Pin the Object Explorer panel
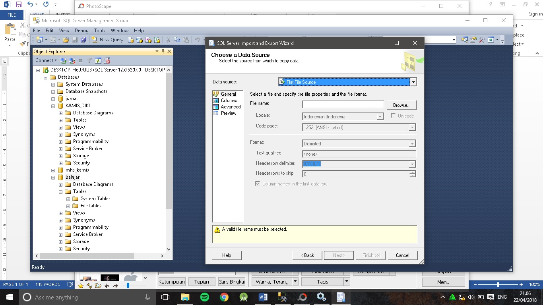Image resolution: width=543 pixels, height=305 pixels. (163, 51)
